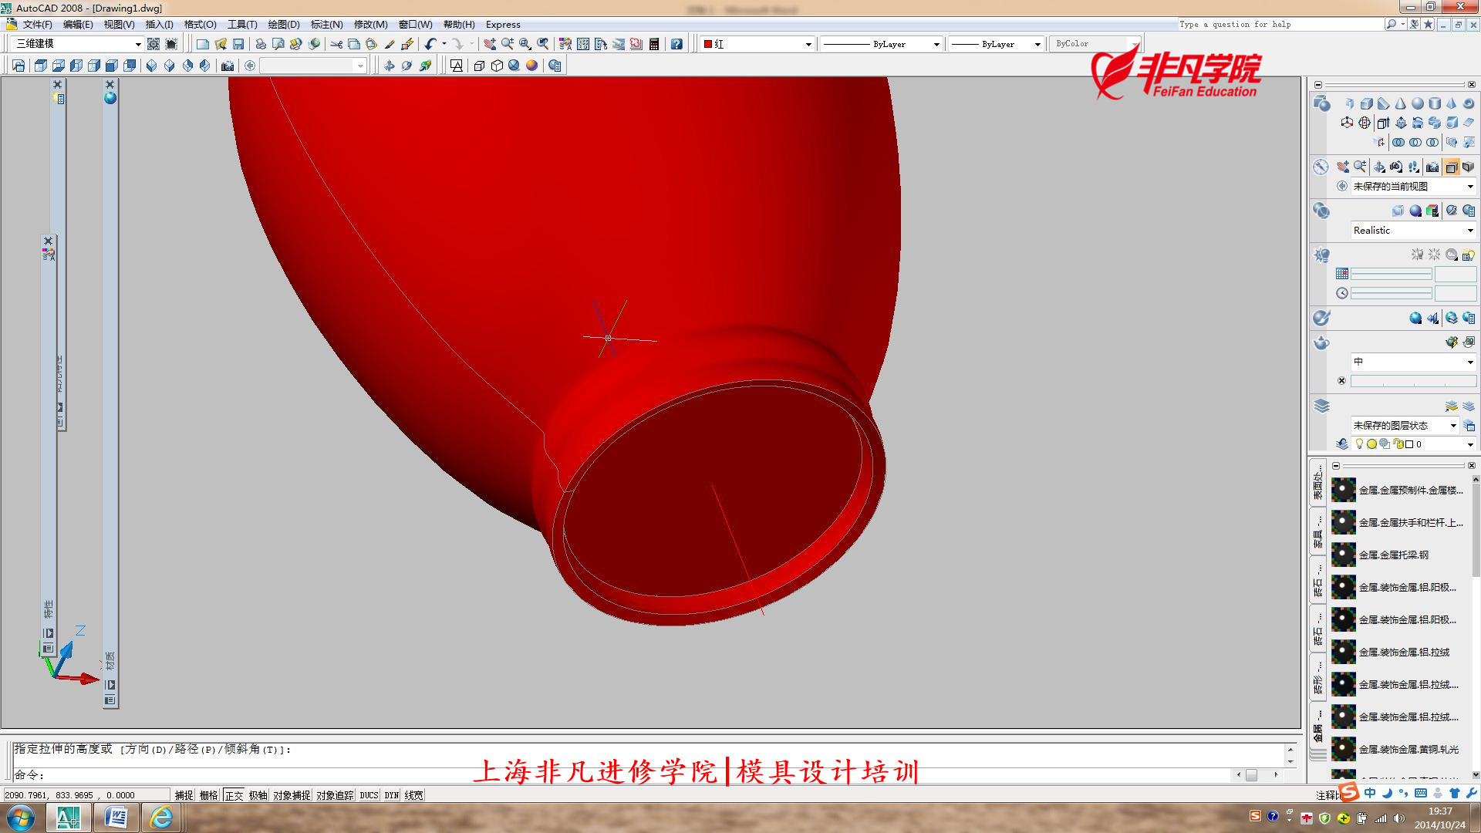
Task: Switch to Word in the taskbar
Action: click(116, 818)
